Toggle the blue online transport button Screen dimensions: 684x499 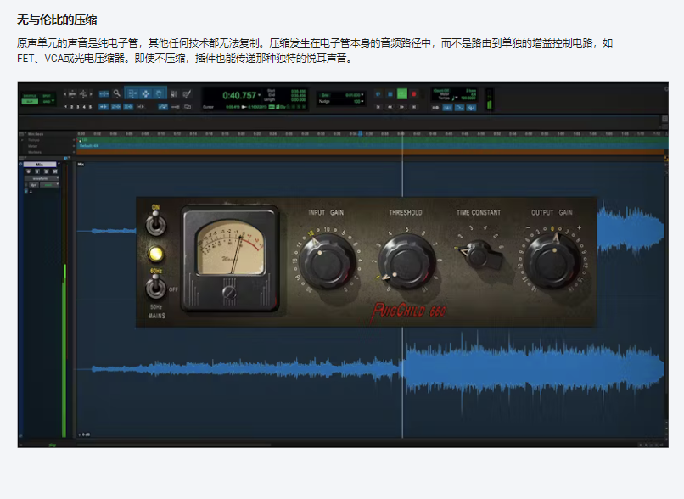[378, 94]
